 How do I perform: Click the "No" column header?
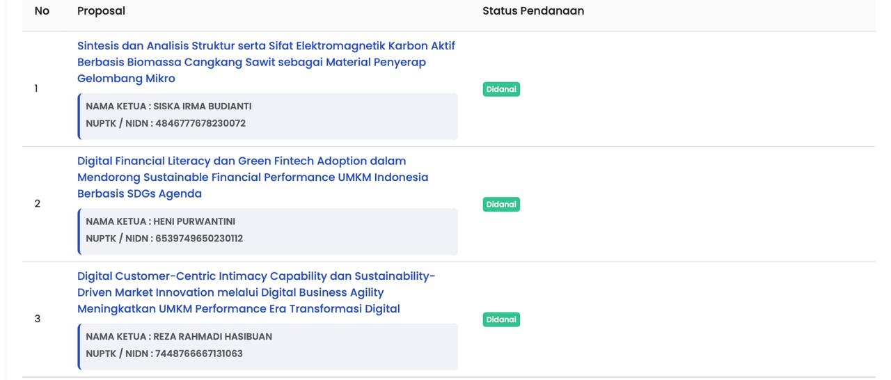[x=42, y=11]
